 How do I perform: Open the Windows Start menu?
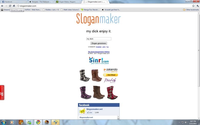pos(4,122)
